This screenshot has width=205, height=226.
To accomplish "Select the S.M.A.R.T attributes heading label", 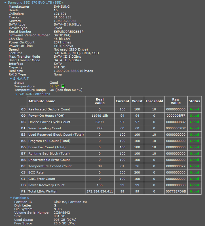I will coord(34,94).
